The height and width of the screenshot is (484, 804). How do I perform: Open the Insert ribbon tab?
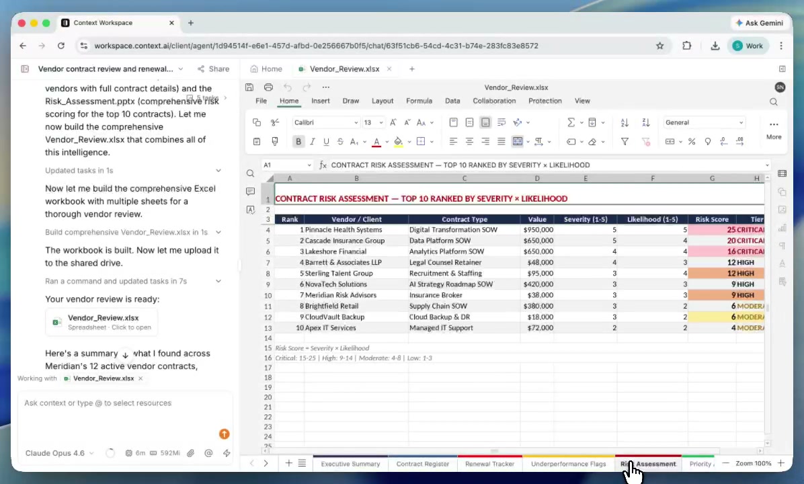(321, 101)
